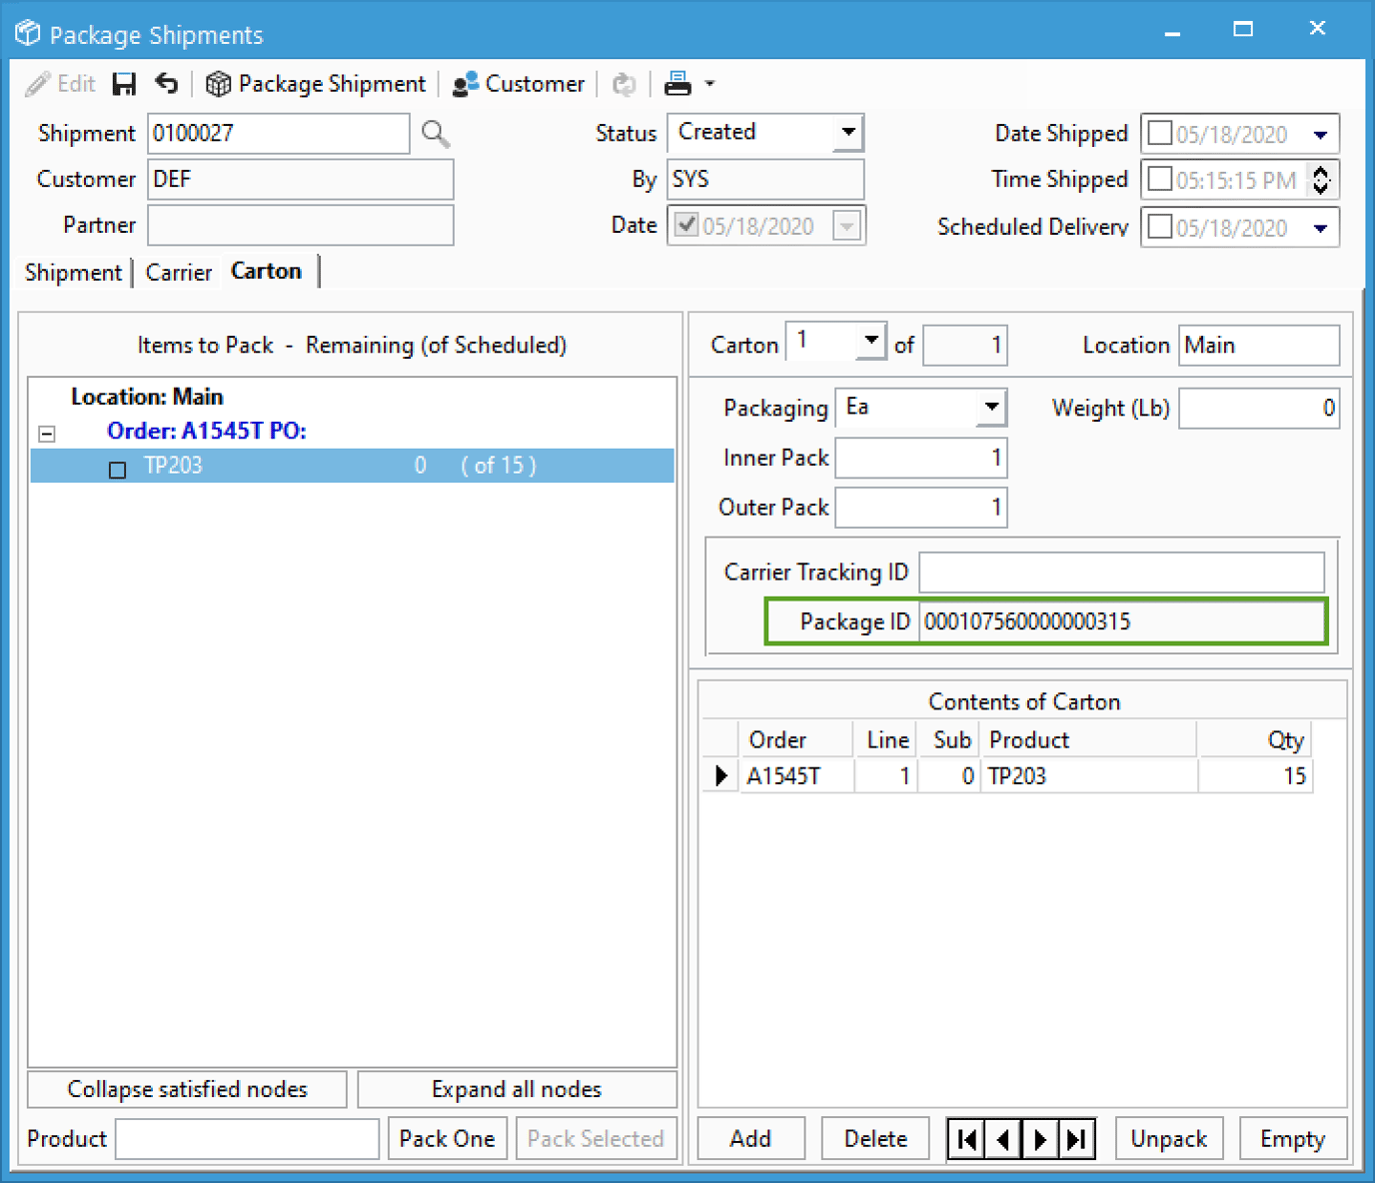Click the refresh icon
Screen dimensions: 1375x1183
624,84
